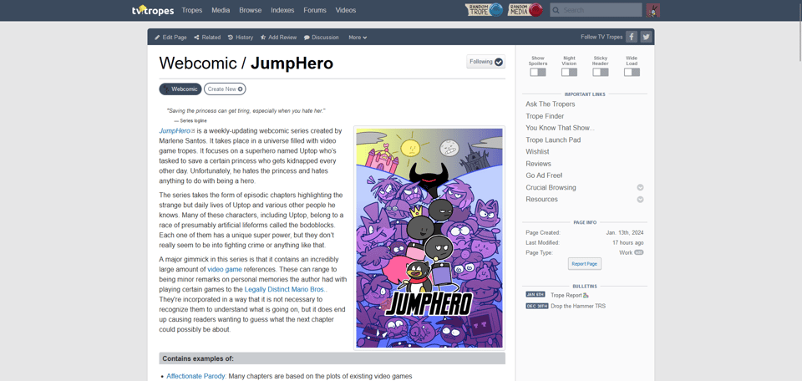Screen dimensions: 802x381
Task: Open the Tropes menu in top navigation
Action: point(192,10)
